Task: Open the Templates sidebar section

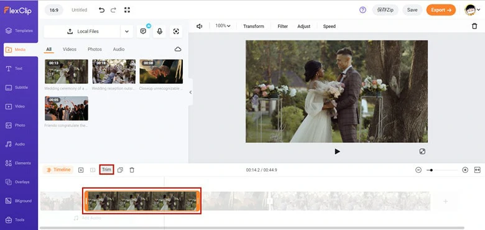Action: 19,30
